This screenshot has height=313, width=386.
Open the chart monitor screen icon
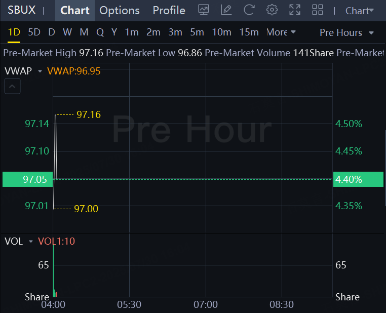(x=204, y=10)
